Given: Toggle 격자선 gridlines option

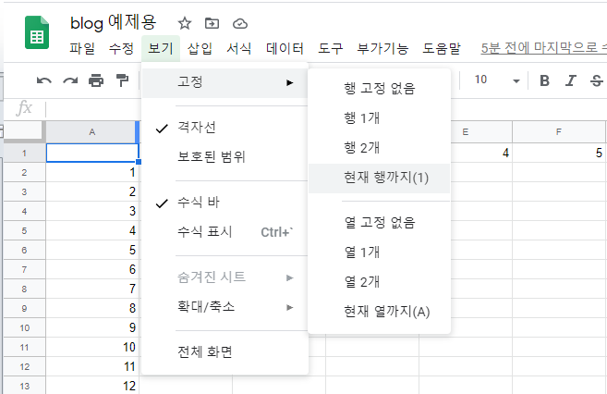Looking at the screenshot, I should tap(225, 128).
